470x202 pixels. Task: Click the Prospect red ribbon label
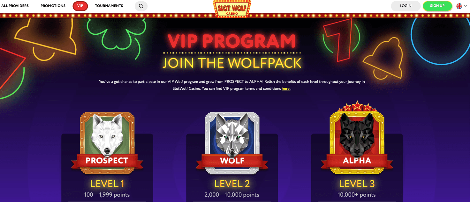107,161
